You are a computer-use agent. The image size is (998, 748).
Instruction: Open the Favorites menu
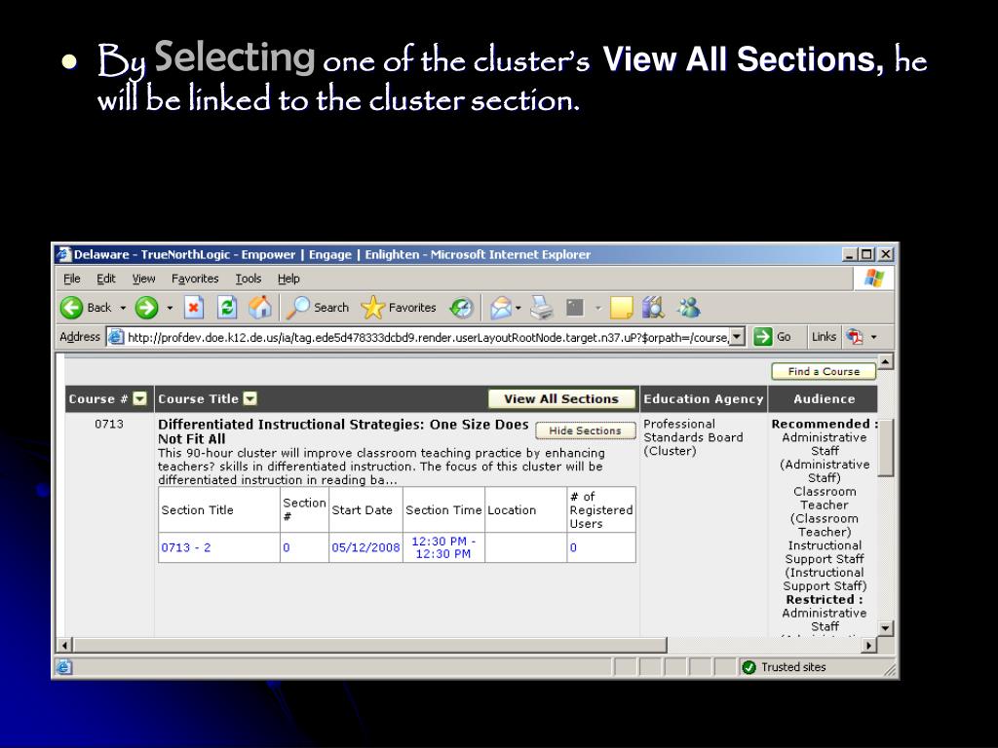point(195,279)
